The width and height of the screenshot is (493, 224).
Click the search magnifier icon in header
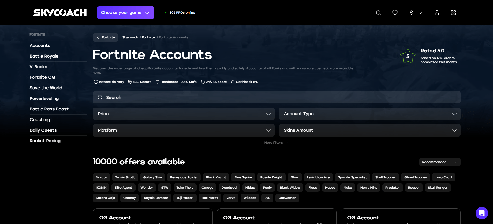click(x=378, y=13)
